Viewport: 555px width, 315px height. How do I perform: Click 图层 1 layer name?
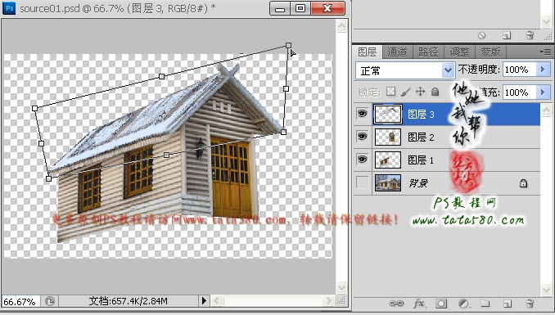(x=421, y=160)
